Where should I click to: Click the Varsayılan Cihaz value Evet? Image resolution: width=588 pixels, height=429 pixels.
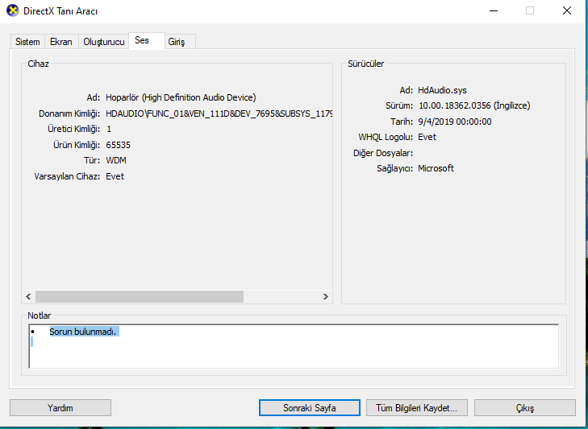click(115, 176)
